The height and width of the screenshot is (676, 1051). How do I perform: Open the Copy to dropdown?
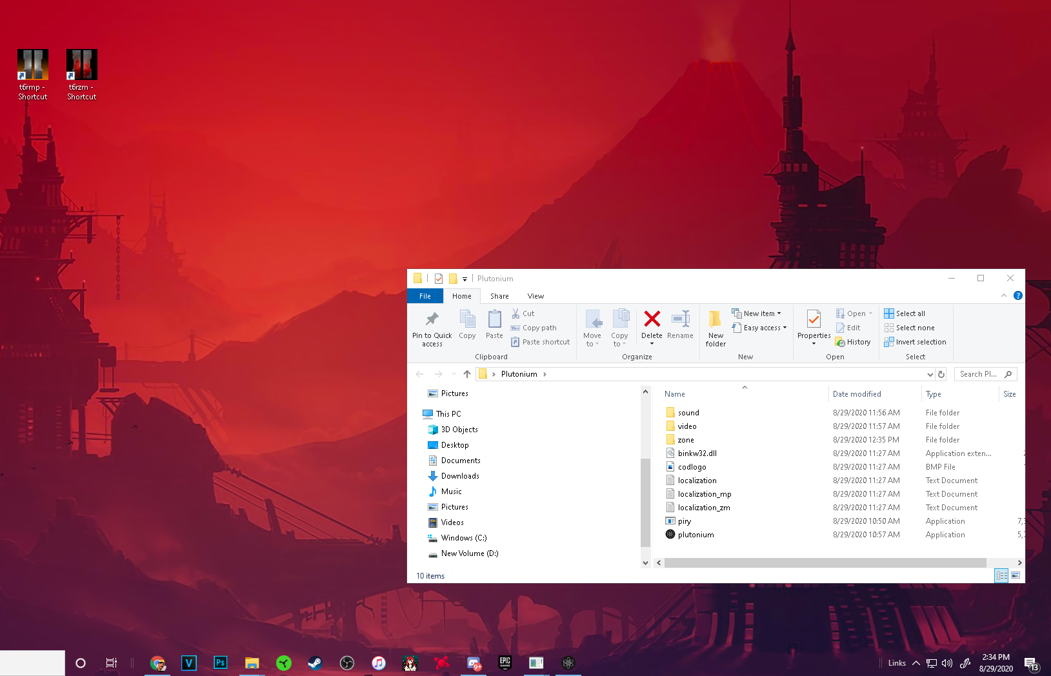coord(619,328)
